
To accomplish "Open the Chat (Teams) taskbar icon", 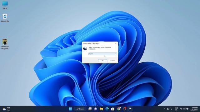I will coord(96,109).
